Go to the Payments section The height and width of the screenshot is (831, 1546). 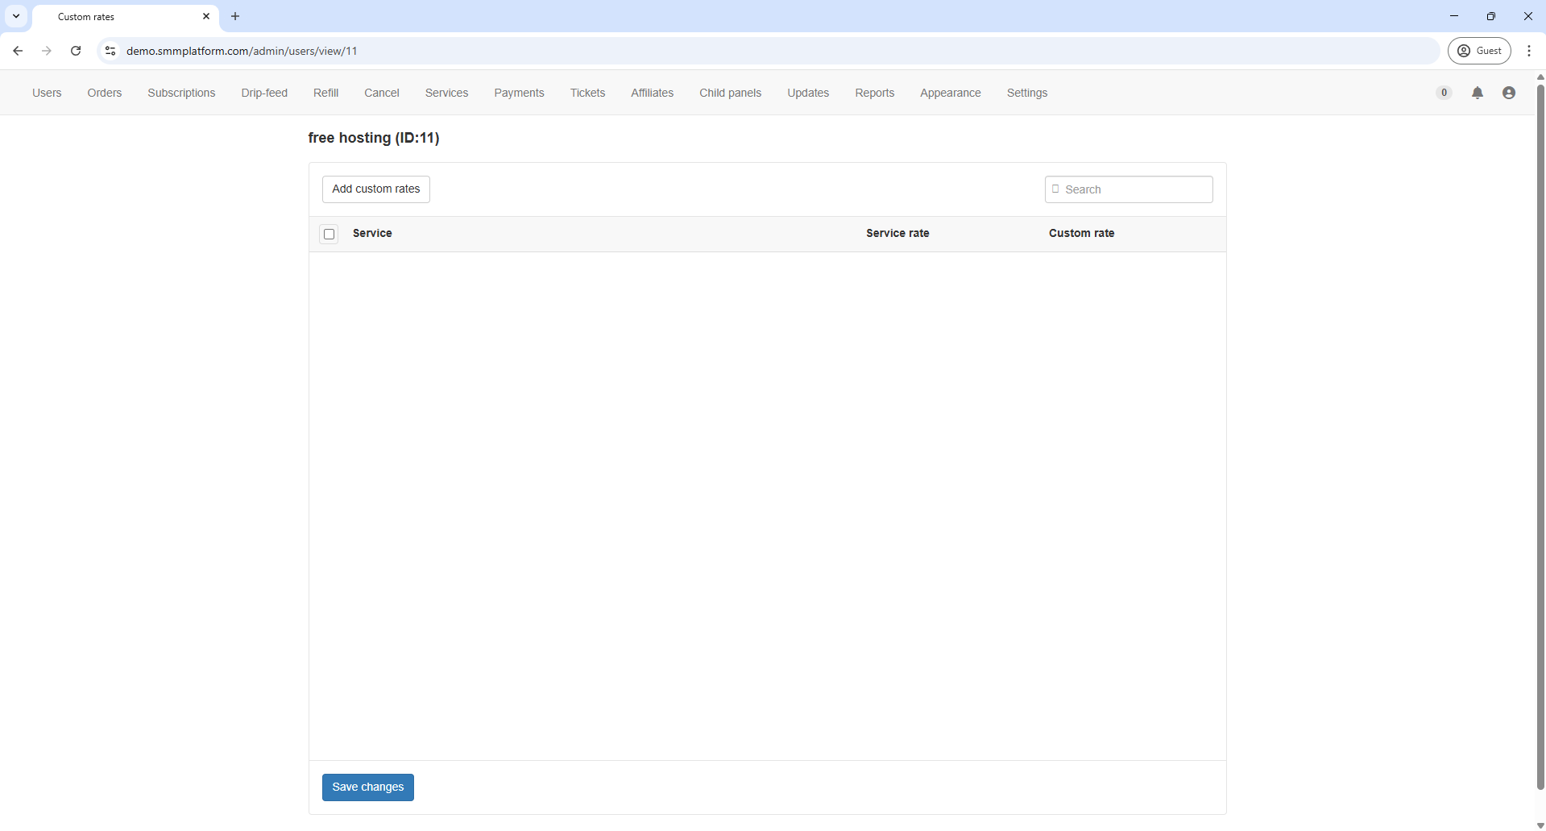pos(519,93)
